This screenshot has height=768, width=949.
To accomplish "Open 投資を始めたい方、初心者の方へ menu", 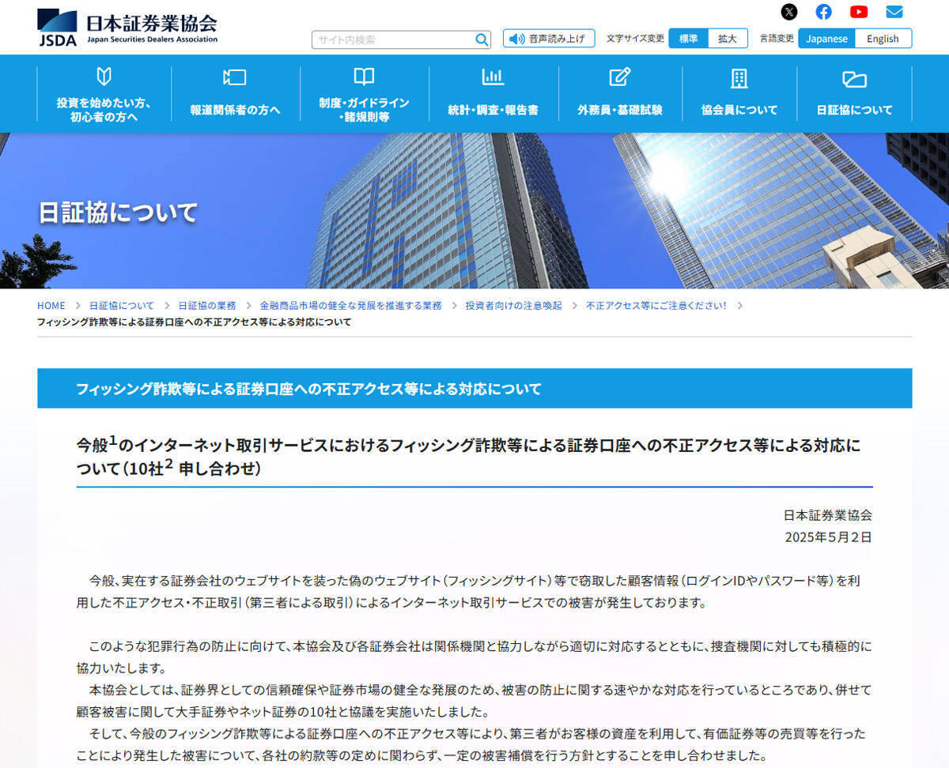I will click(104, 95).
